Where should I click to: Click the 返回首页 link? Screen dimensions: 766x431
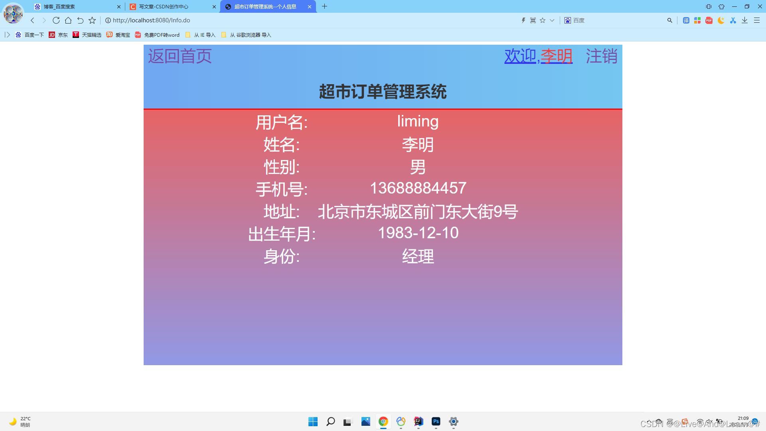180,56
